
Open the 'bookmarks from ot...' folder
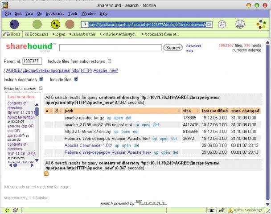pyautogui.click(x=160, y=34)
